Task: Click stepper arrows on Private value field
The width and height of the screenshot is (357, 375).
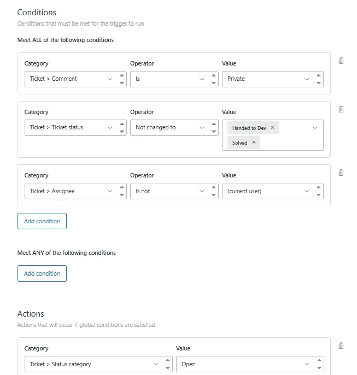Action: (x=319, y=79)
